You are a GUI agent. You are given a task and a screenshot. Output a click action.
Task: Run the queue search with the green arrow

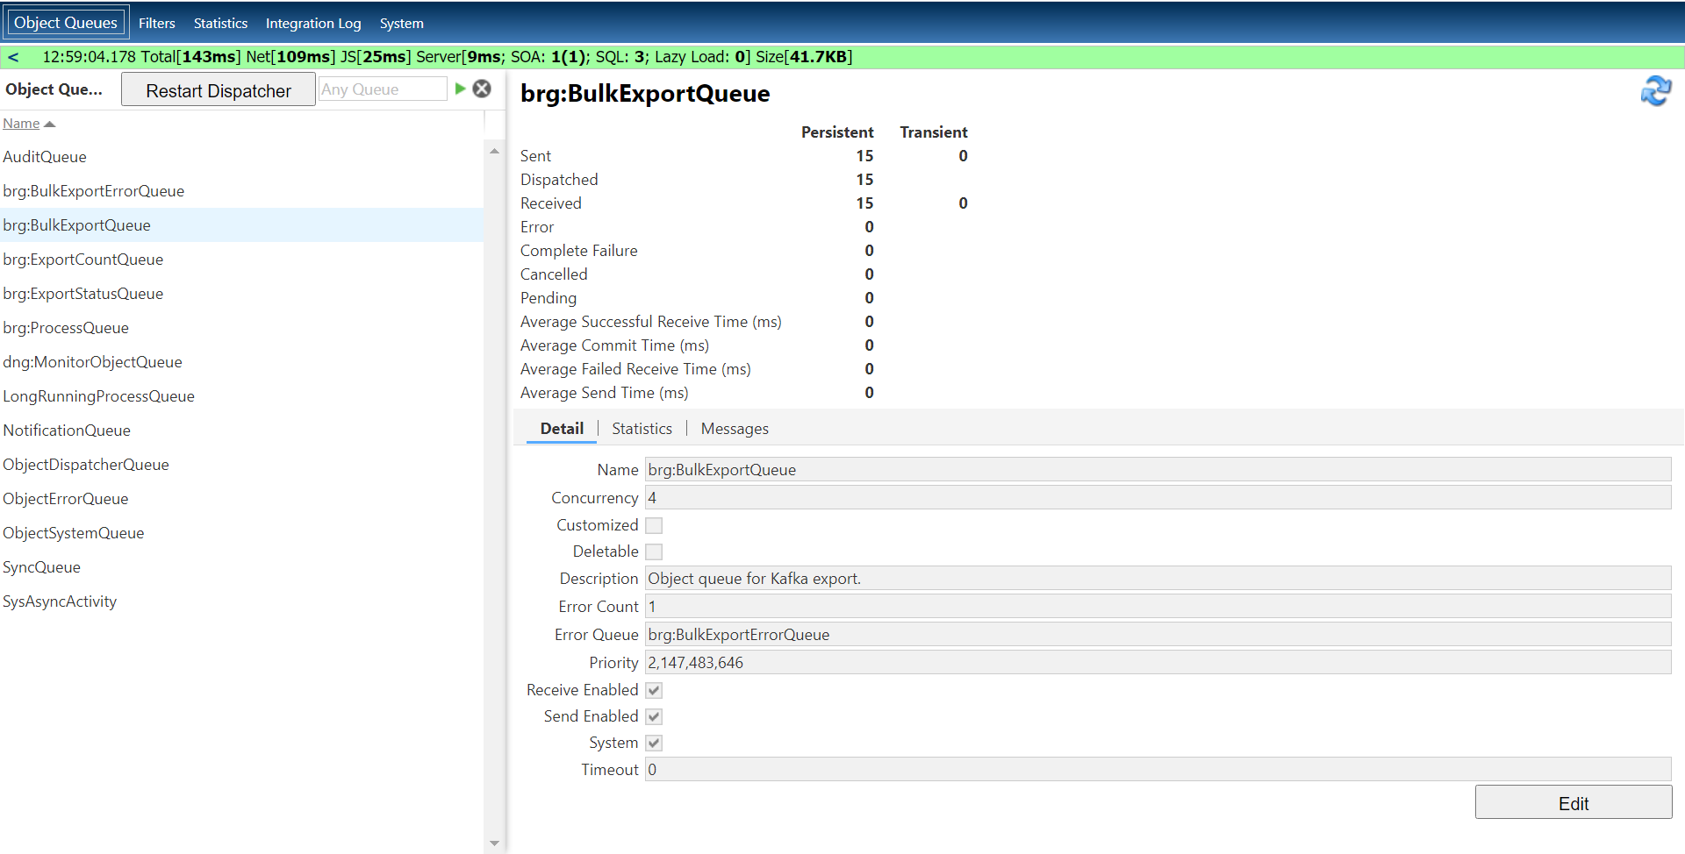coord(460,88)
